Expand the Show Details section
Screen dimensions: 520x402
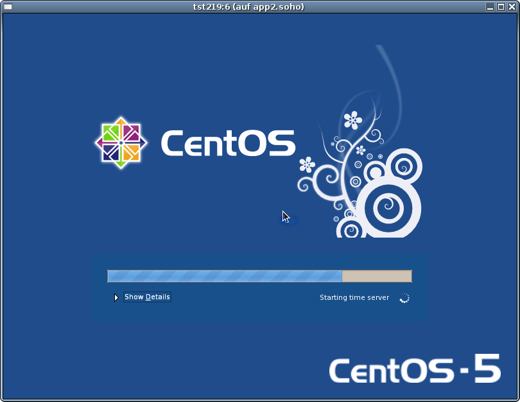(x=147, y=297)
